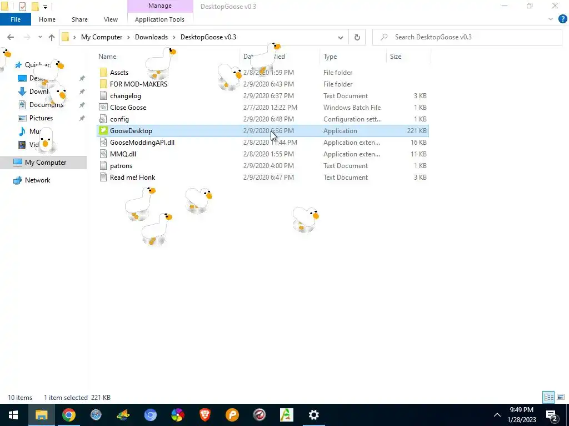Viewport: 569px width, 426px height.
Task: Select the changelog text document icon
Action: (x=103, y=95)
